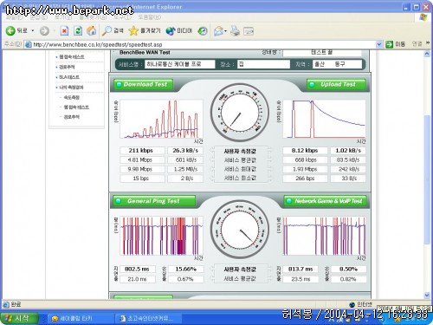The height and width of the screenshot is (325, 433).
Task: Click the green Upload Test button
Action: coord(336,84)
